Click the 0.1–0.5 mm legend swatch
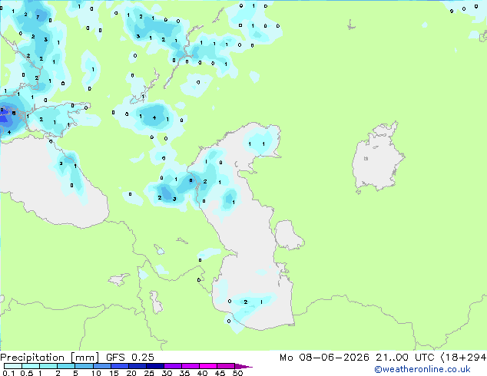This screenshot has width=487, height=376. point(13,366)
